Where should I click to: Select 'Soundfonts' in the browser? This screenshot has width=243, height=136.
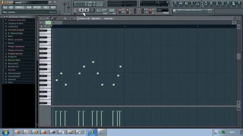click(x=14, y=76)
